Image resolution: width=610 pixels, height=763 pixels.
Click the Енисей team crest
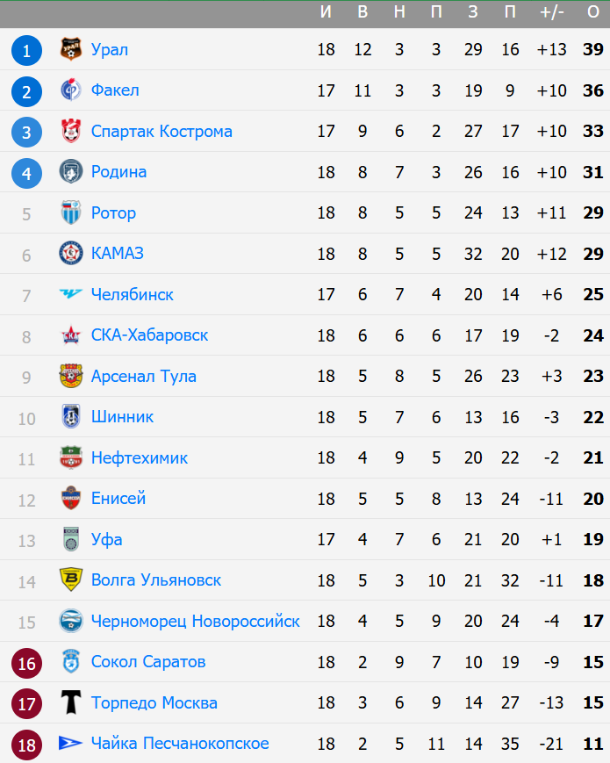70,499
